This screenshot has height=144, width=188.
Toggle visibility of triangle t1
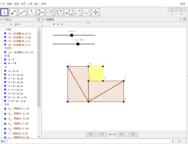click(5, 33)
